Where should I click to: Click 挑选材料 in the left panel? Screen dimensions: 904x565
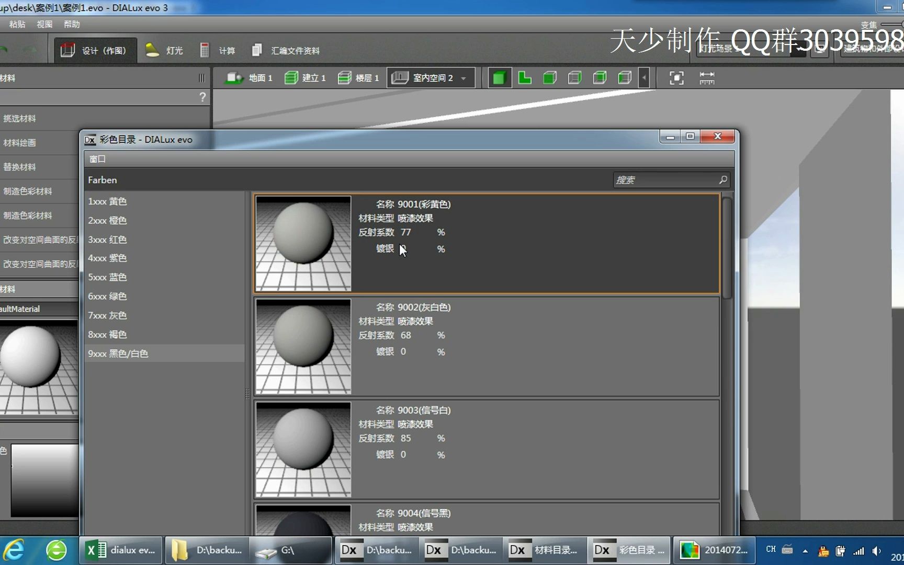coord(19,119)
